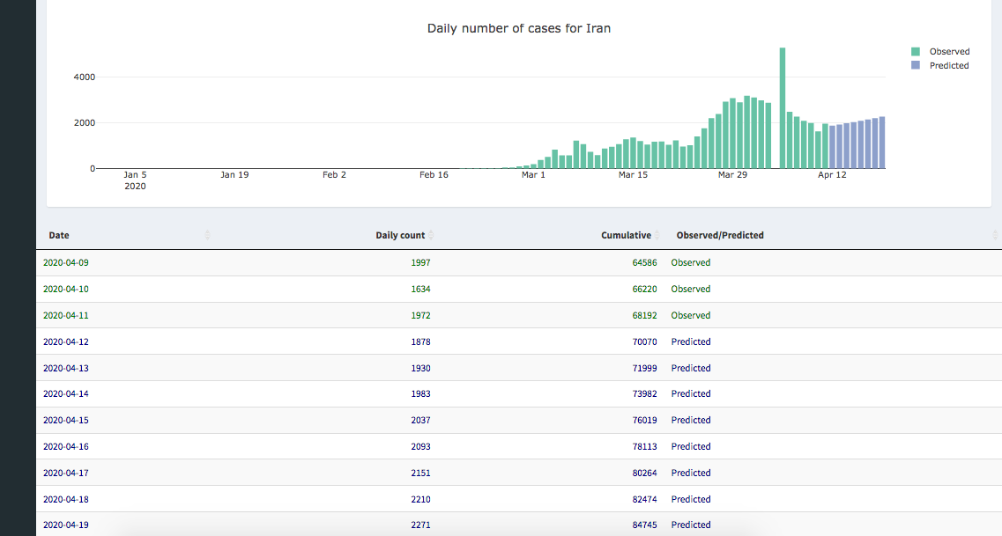Click the Cumulative header label

[626, 236]
